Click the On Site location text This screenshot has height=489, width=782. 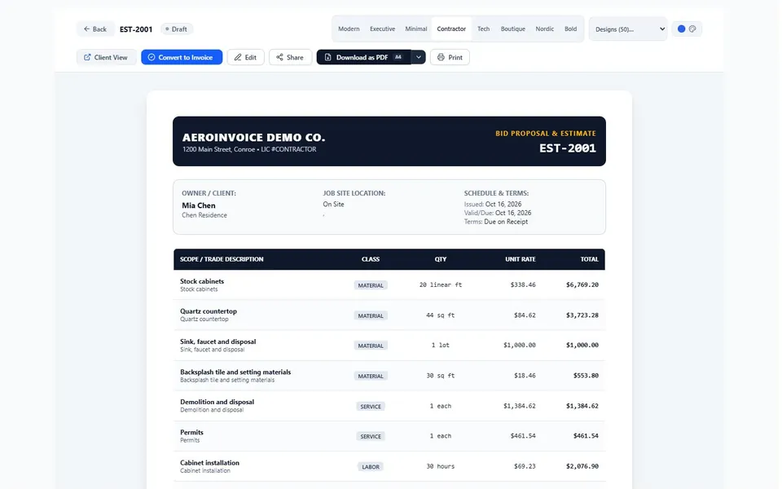(x=333, y=204)
